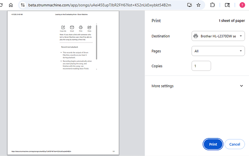Click the install app icon in address bar
The width and height of the screenshot is (249, 156).
[x=189, y=5]
